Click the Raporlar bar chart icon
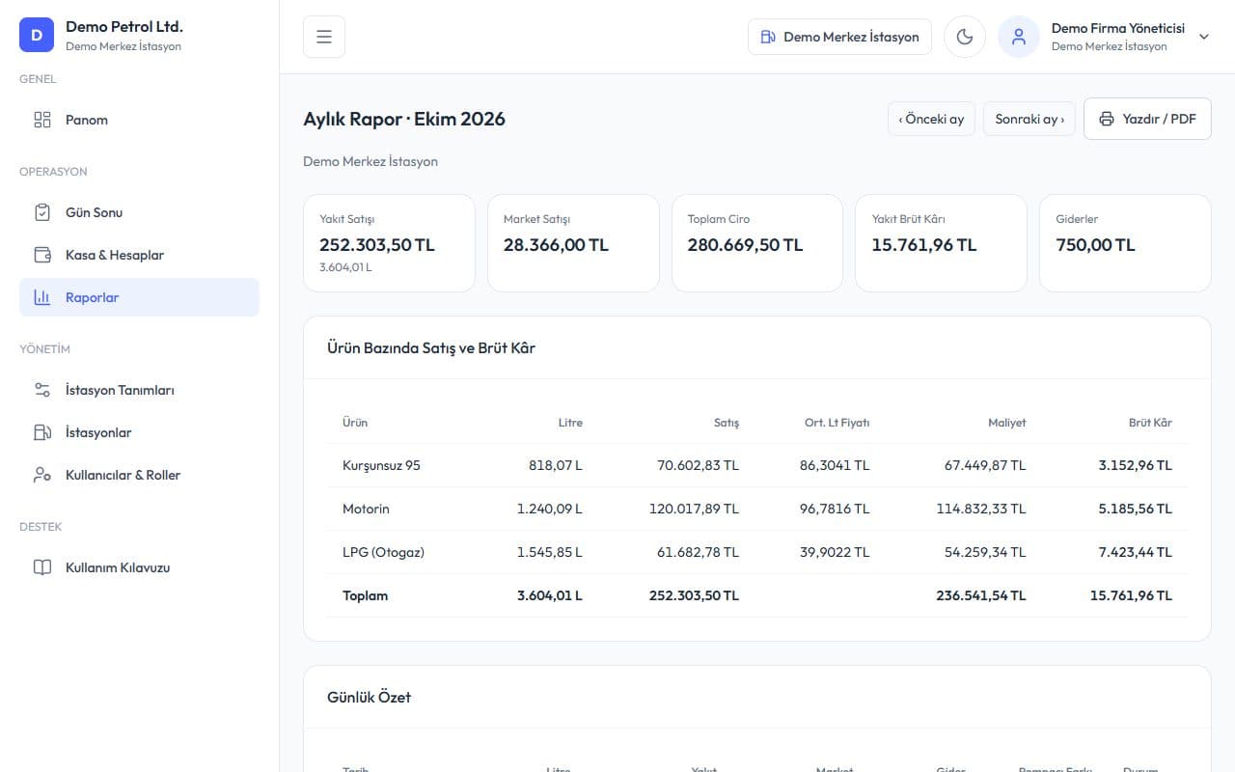This screenshot has height=772, width=1235. (x=42, y=297)
